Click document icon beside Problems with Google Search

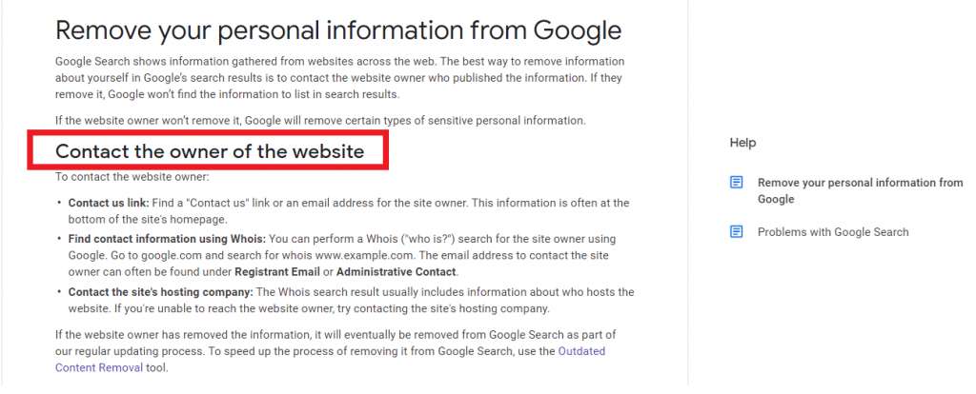coord(737,232)
